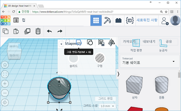Screen dimensions: 181x111
Task: Select the 3D design grid view
Action: [x=96, y=20]
